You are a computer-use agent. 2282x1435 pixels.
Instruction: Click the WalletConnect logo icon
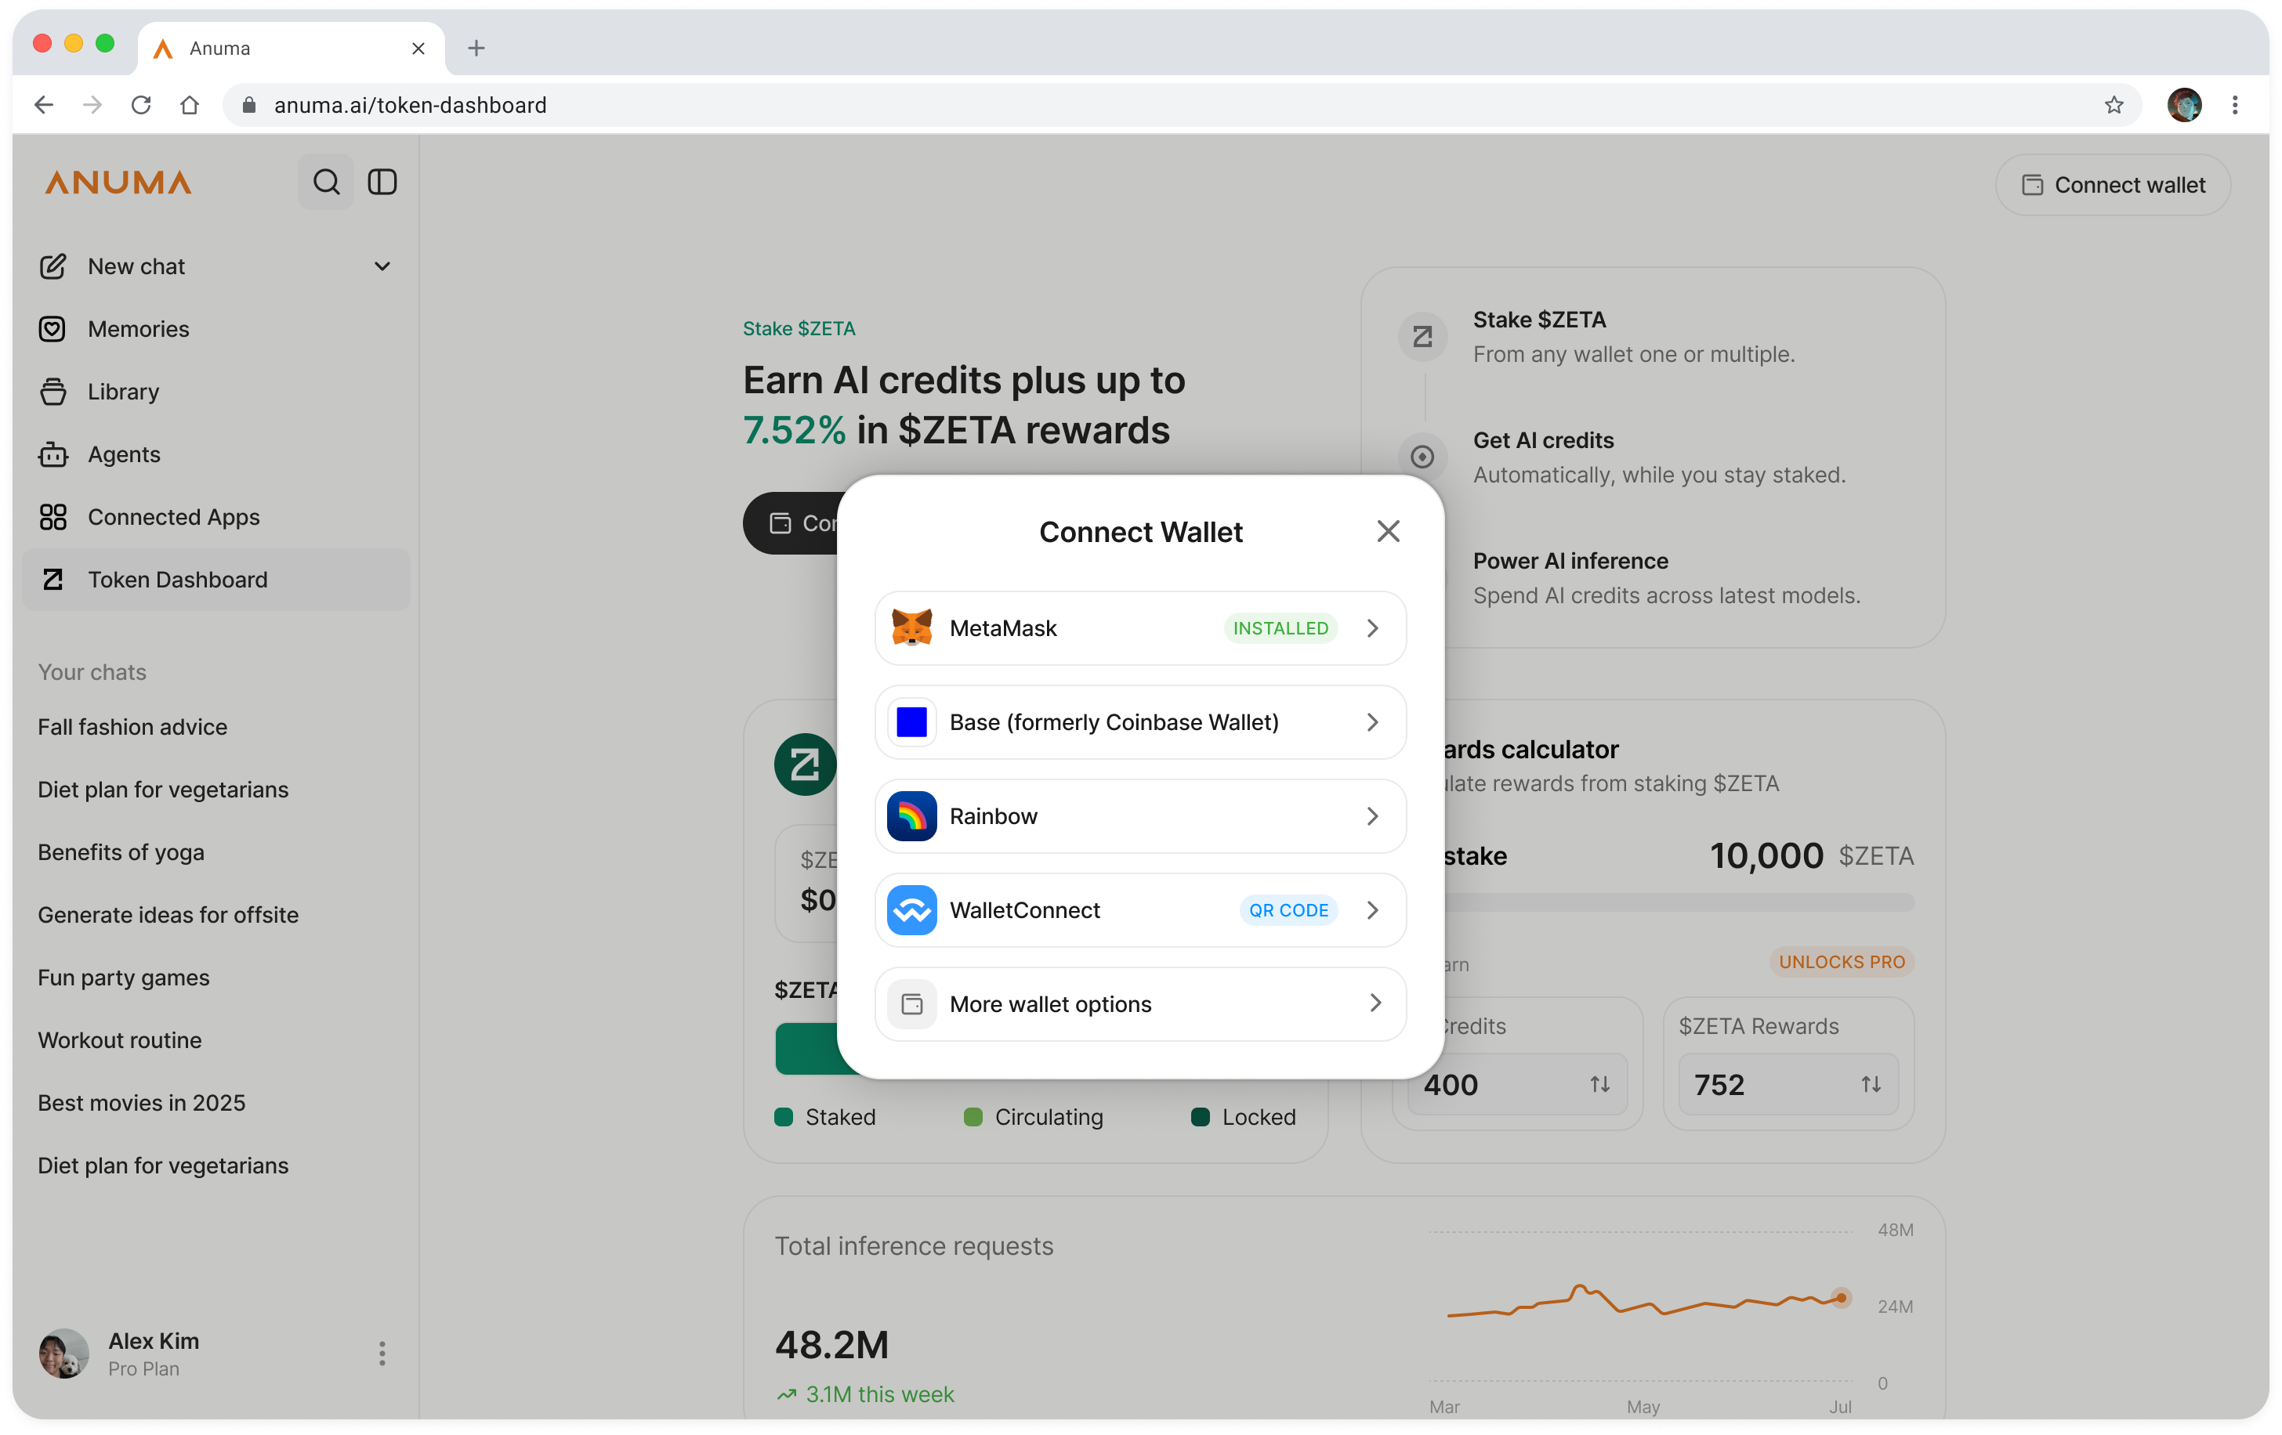coord(911,909)
